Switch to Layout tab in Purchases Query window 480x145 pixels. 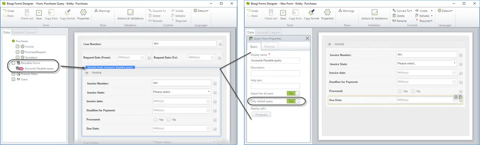31,32
